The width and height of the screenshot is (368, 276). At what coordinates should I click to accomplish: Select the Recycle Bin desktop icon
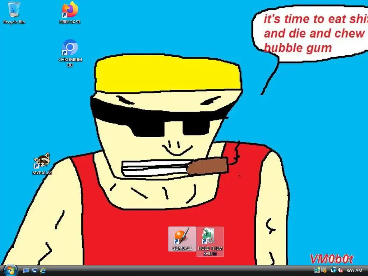14,13
